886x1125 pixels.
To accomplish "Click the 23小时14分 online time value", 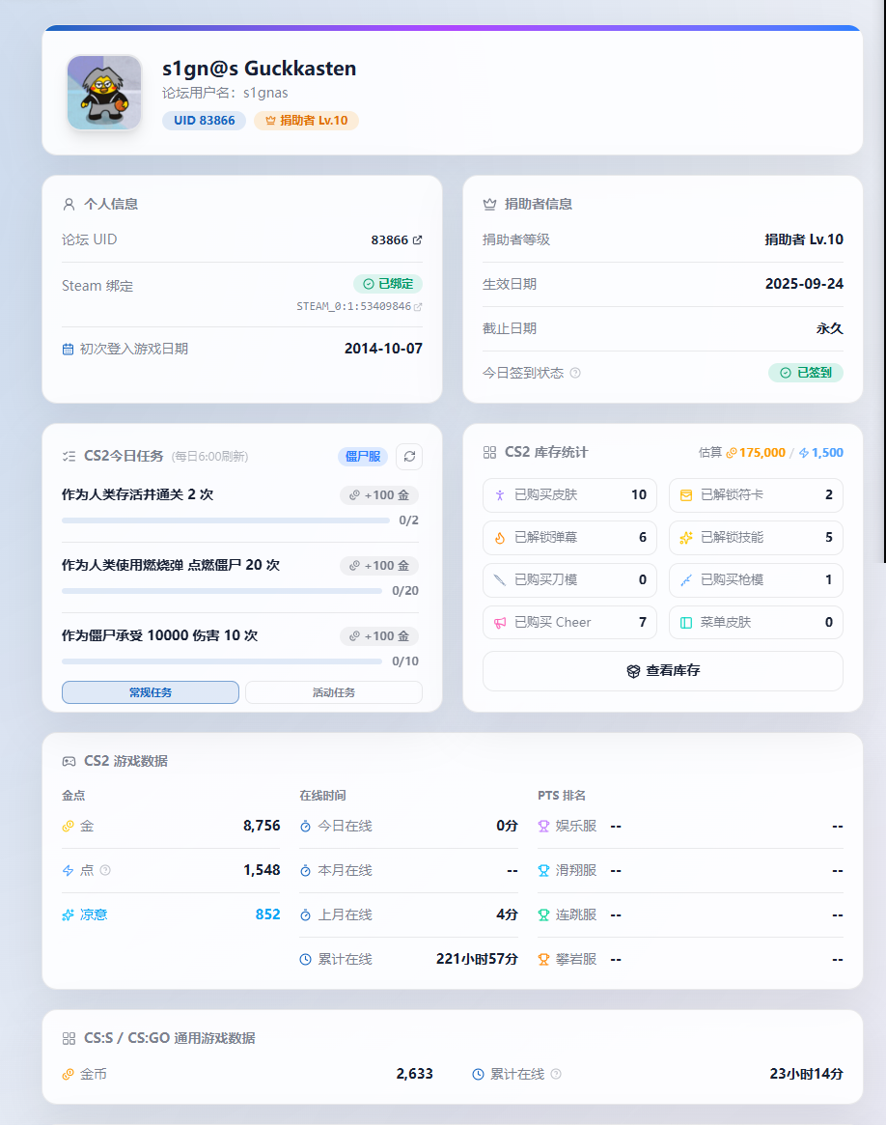I will [x=807, y=1074].
